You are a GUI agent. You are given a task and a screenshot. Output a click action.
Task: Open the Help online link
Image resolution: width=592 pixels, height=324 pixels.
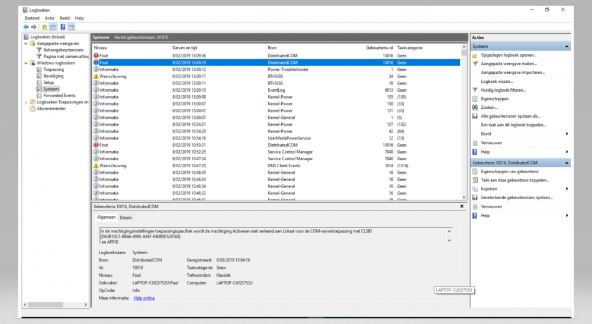(144, 298)
